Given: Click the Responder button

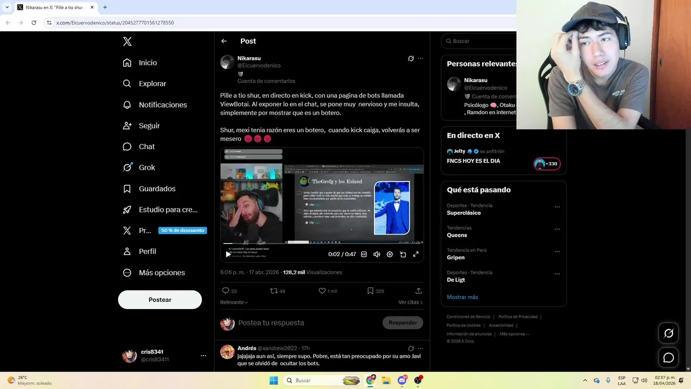Looking at the screenshot, I should [403, 323].
